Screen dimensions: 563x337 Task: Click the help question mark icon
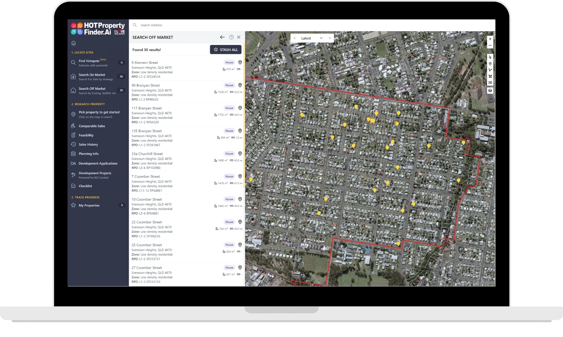(x=231, y=37)
